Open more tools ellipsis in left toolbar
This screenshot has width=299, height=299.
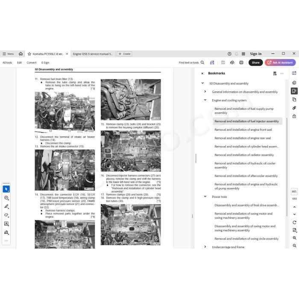pos(6,240)
